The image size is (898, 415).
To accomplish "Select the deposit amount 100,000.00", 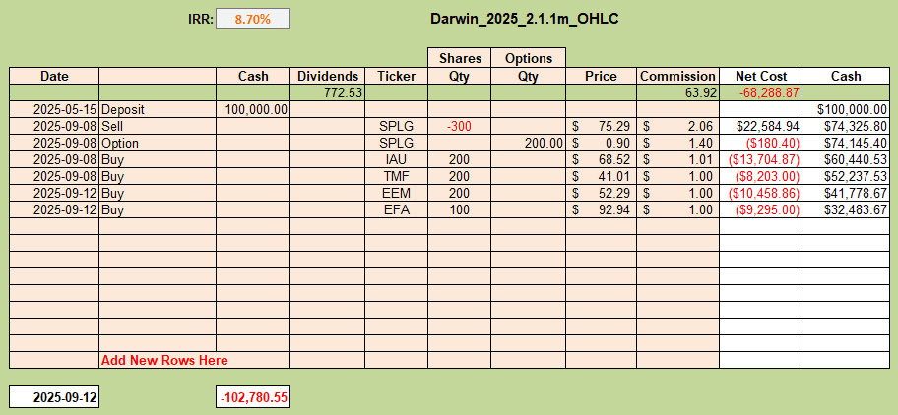I will [x=253, y=110].
